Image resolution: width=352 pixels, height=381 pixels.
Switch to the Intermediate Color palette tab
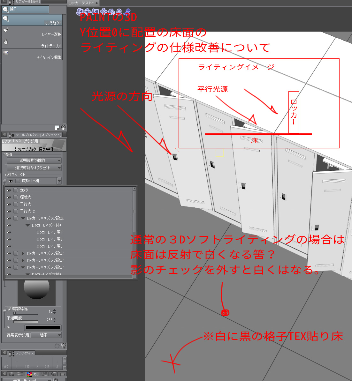(x=44, y=374)
